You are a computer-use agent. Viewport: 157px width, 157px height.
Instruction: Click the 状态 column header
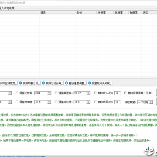149,13
